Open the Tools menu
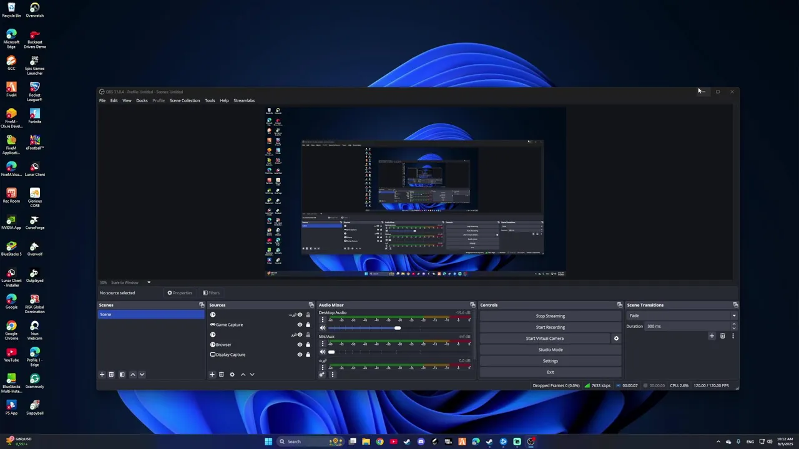 [210, 100]
